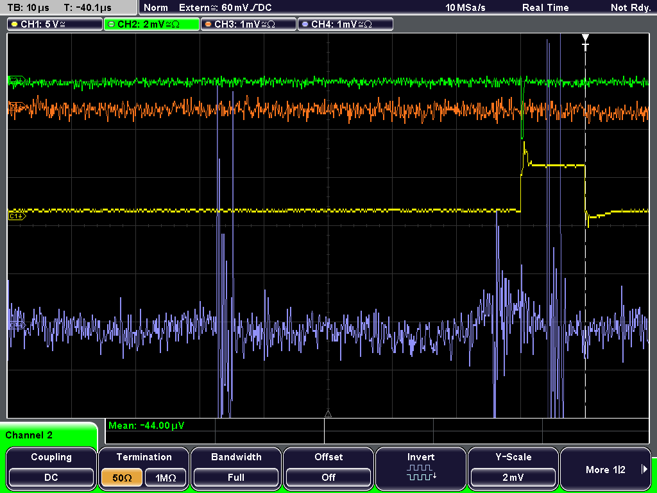Image resolution: width=657 pixels, height=493 pixels.
Task: Click the Real Time acquisition label
Action: [545, 7]
